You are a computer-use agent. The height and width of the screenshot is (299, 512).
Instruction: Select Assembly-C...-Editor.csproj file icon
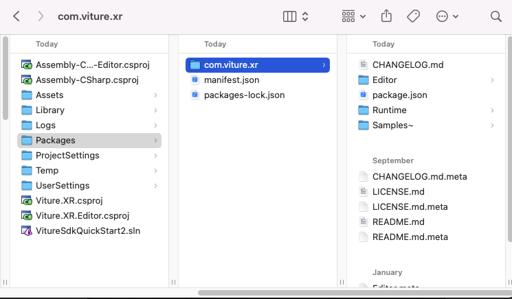[x=27, y=65]
